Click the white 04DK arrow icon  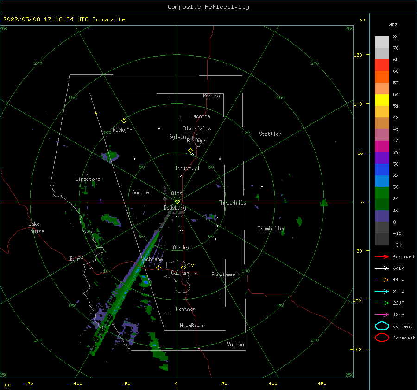pyautogui.click(x=382, y=269)
